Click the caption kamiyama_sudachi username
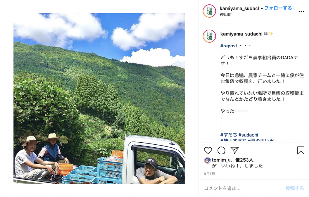This screenshot has width=309, height=197. pos(241,34)
